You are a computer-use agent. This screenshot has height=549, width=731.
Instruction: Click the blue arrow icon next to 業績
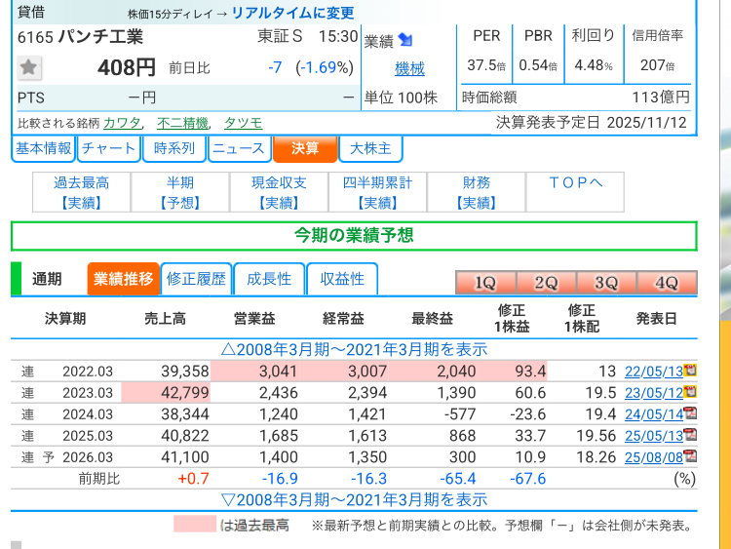point(405,39)
